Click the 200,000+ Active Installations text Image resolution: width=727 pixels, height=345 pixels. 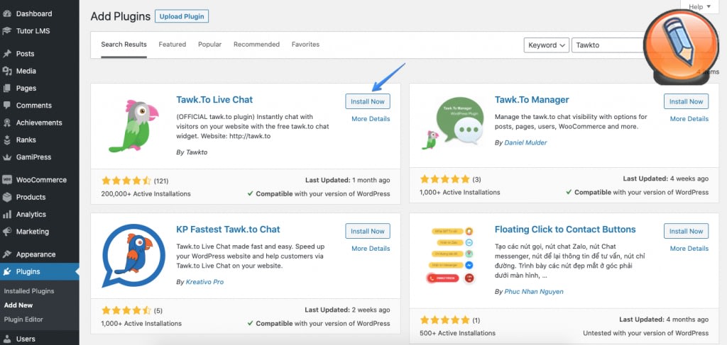click(146, 194)
